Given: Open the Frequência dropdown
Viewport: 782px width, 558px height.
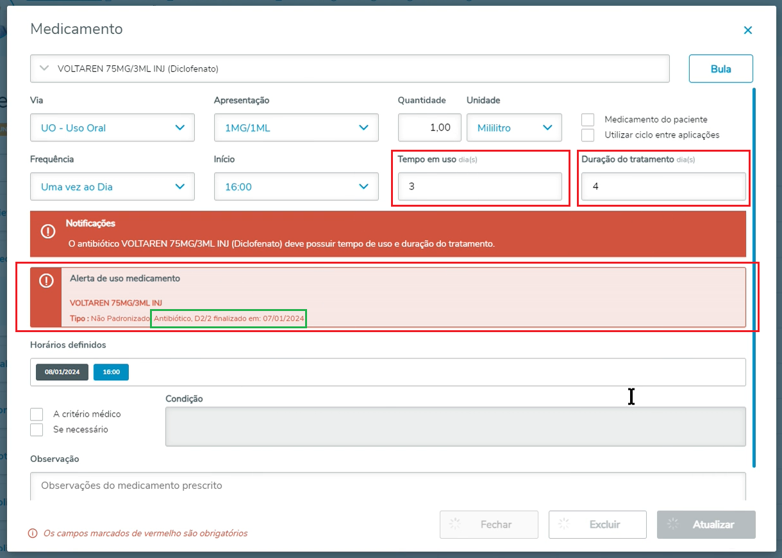Looking at the screenshot, I should [112, 187].
